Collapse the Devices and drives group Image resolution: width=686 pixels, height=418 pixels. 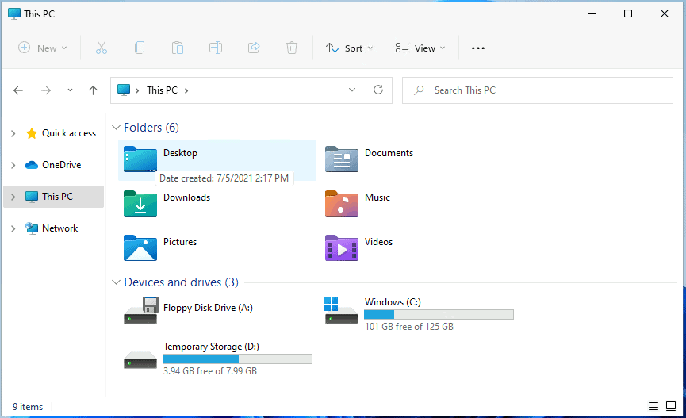click(x=116, y=282)
